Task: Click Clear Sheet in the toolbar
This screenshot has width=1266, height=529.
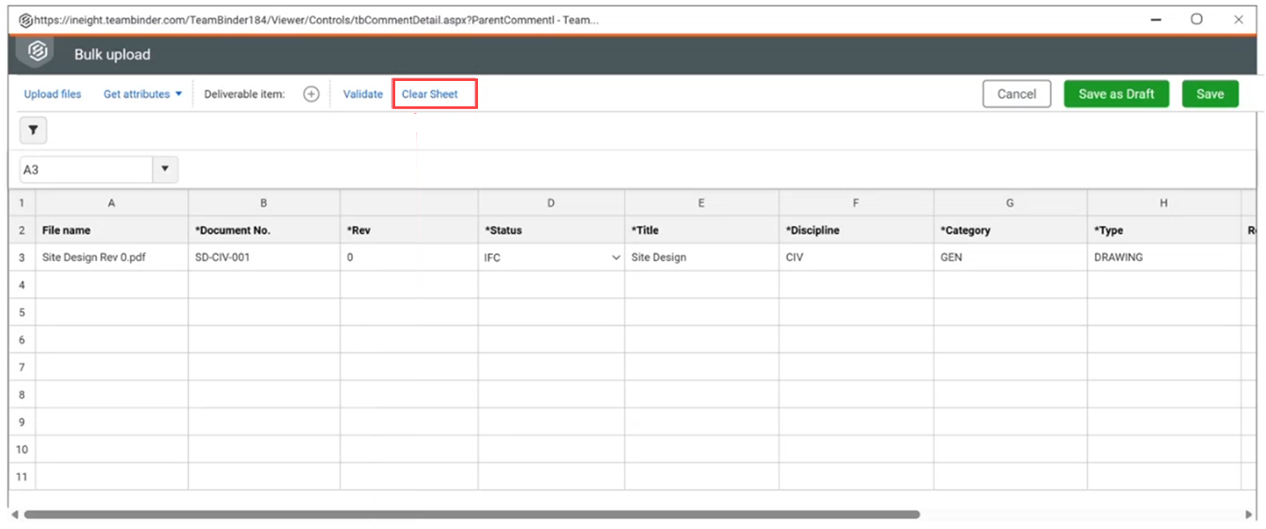Action: click(x=430, y=94)
